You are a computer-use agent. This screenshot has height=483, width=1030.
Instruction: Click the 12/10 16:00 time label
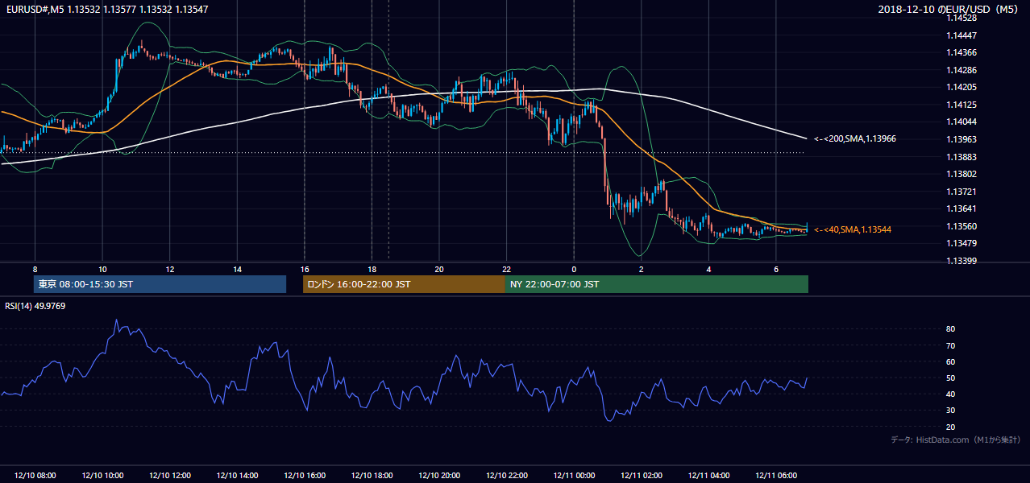305,476
